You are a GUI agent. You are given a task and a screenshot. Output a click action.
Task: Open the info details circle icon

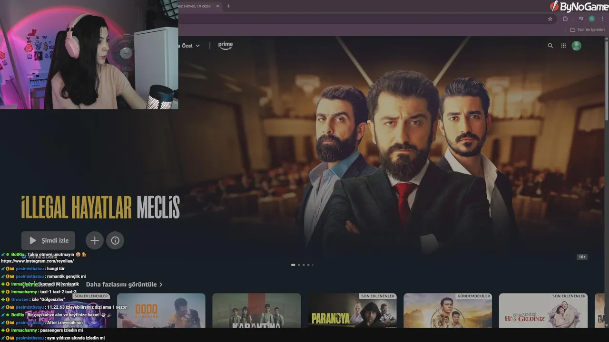pyautogui.click(x=115, y=240)
